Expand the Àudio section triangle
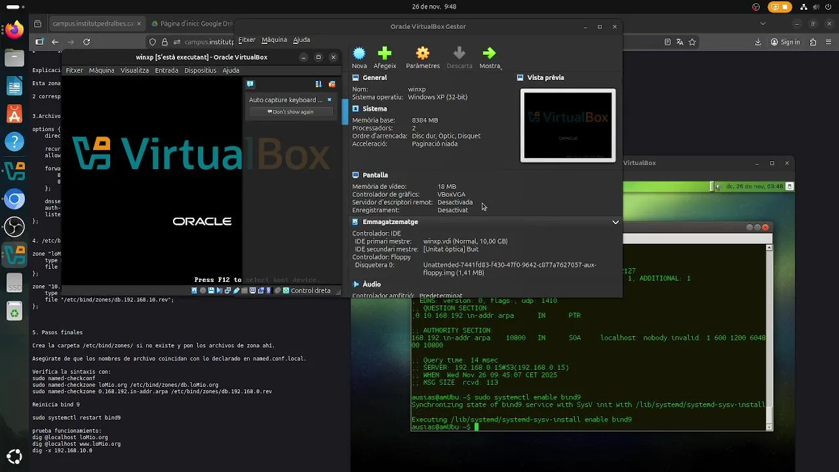This screenshot has height=472, width=839. 356,285
